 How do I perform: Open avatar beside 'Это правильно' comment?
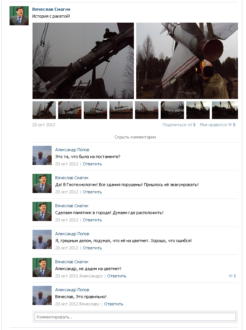coord(42,295)
